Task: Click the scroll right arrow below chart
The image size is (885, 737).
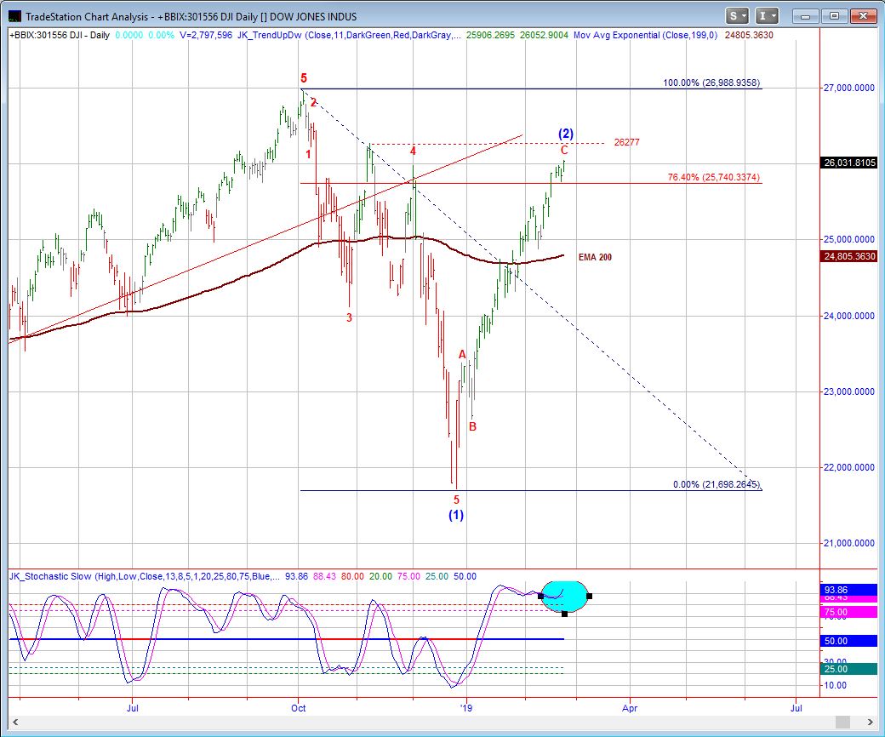Action: pyautogui.click(x=871, y=722)
